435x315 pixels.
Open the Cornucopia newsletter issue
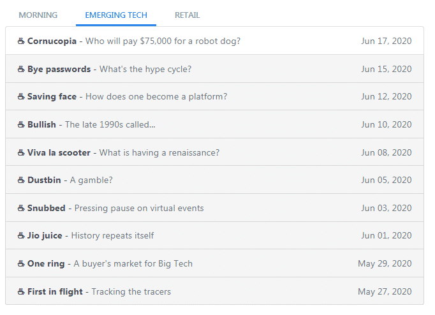point(214,41)
